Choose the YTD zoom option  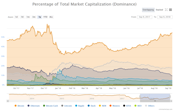[x=46, y=17]
